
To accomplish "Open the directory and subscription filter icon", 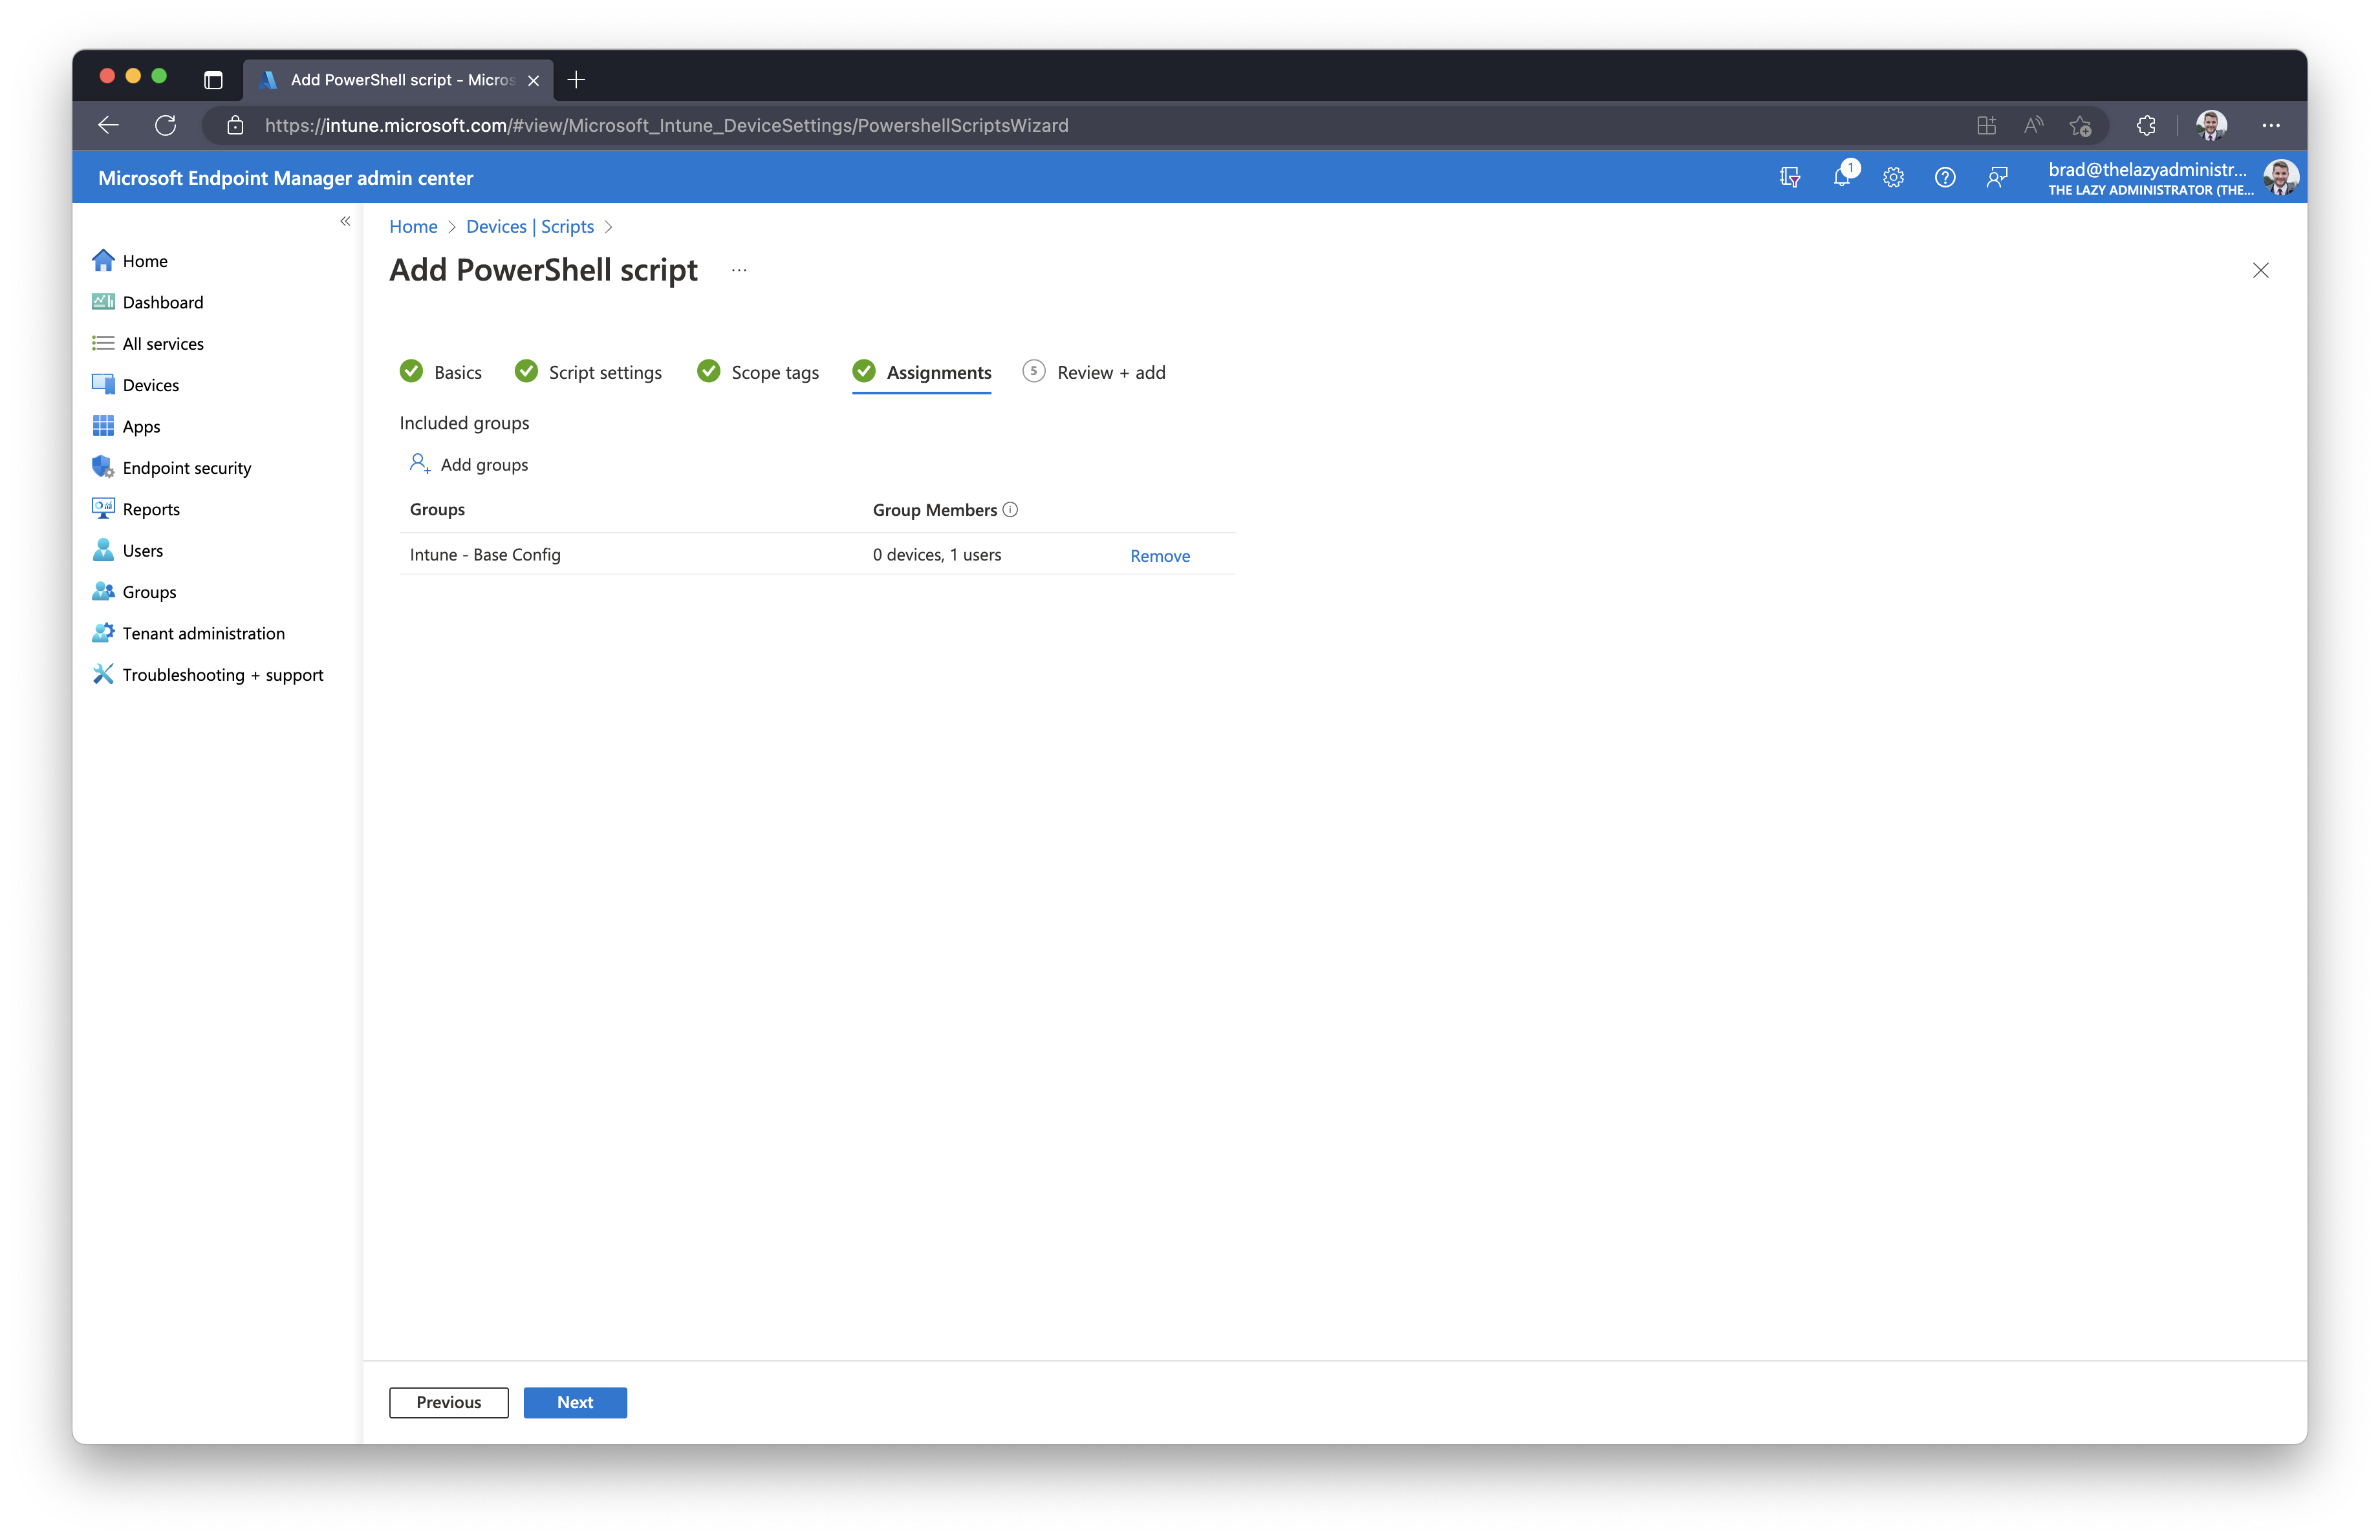I will pyautogui.click(x=1790, y=177).
